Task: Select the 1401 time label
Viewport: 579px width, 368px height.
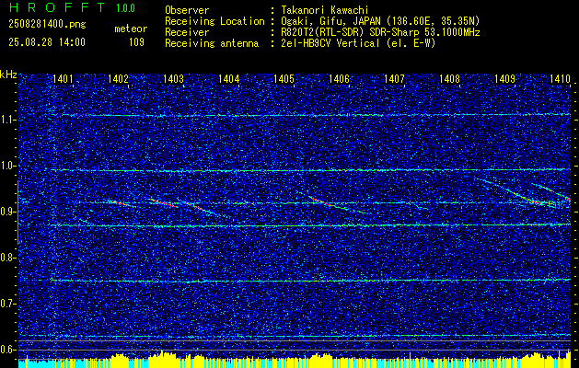Action: tap(63, 78)
